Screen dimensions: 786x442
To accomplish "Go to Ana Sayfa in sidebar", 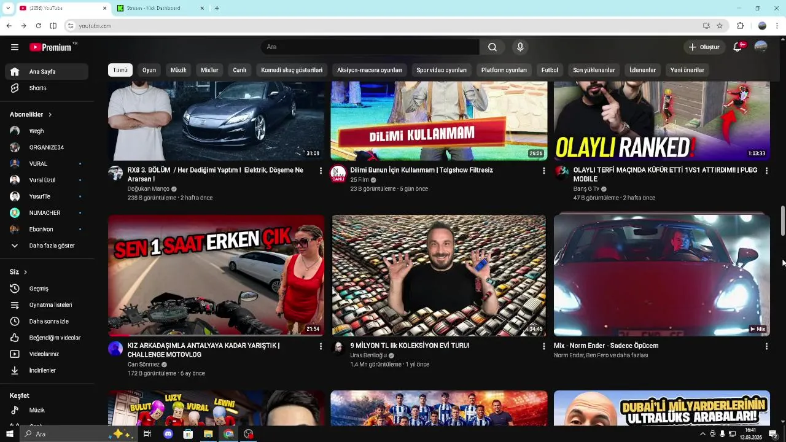I will [x=47, y=72].
